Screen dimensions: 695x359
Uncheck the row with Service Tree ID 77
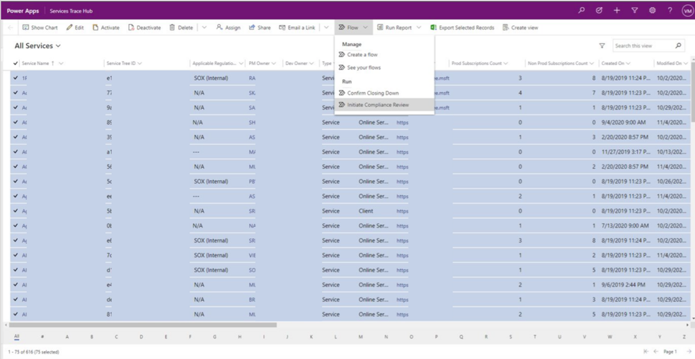[16, 93]
